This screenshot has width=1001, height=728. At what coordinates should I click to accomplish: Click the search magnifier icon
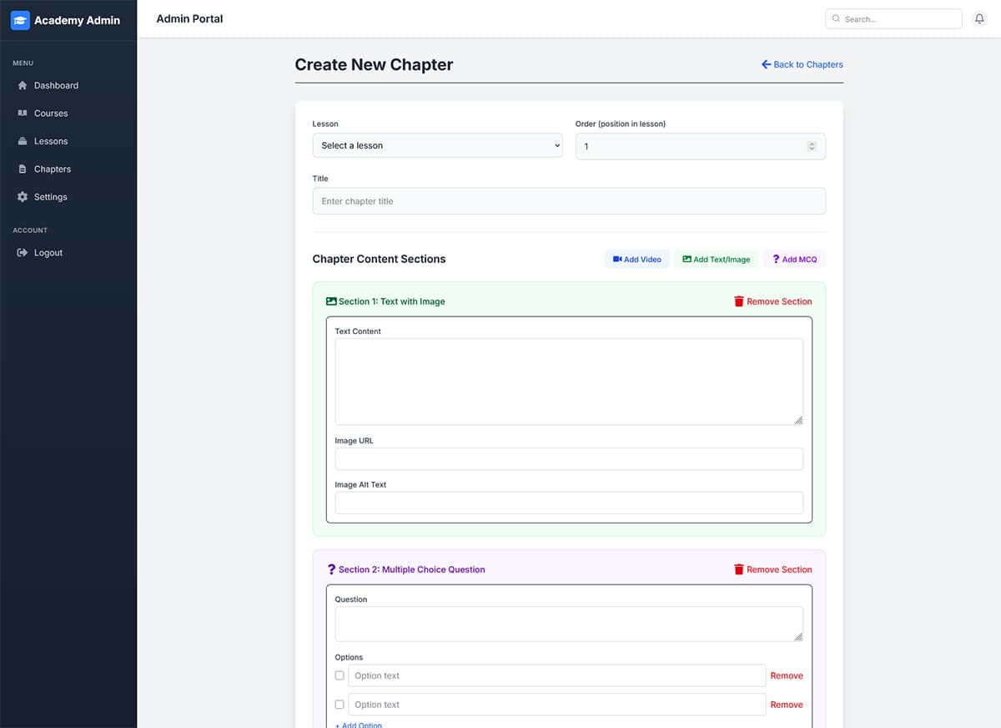(x=836, y=18)
